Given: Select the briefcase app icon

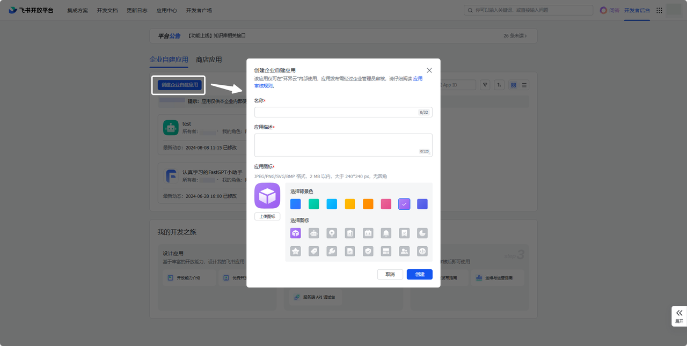Looking at the screenshot, I should point(368,233).
